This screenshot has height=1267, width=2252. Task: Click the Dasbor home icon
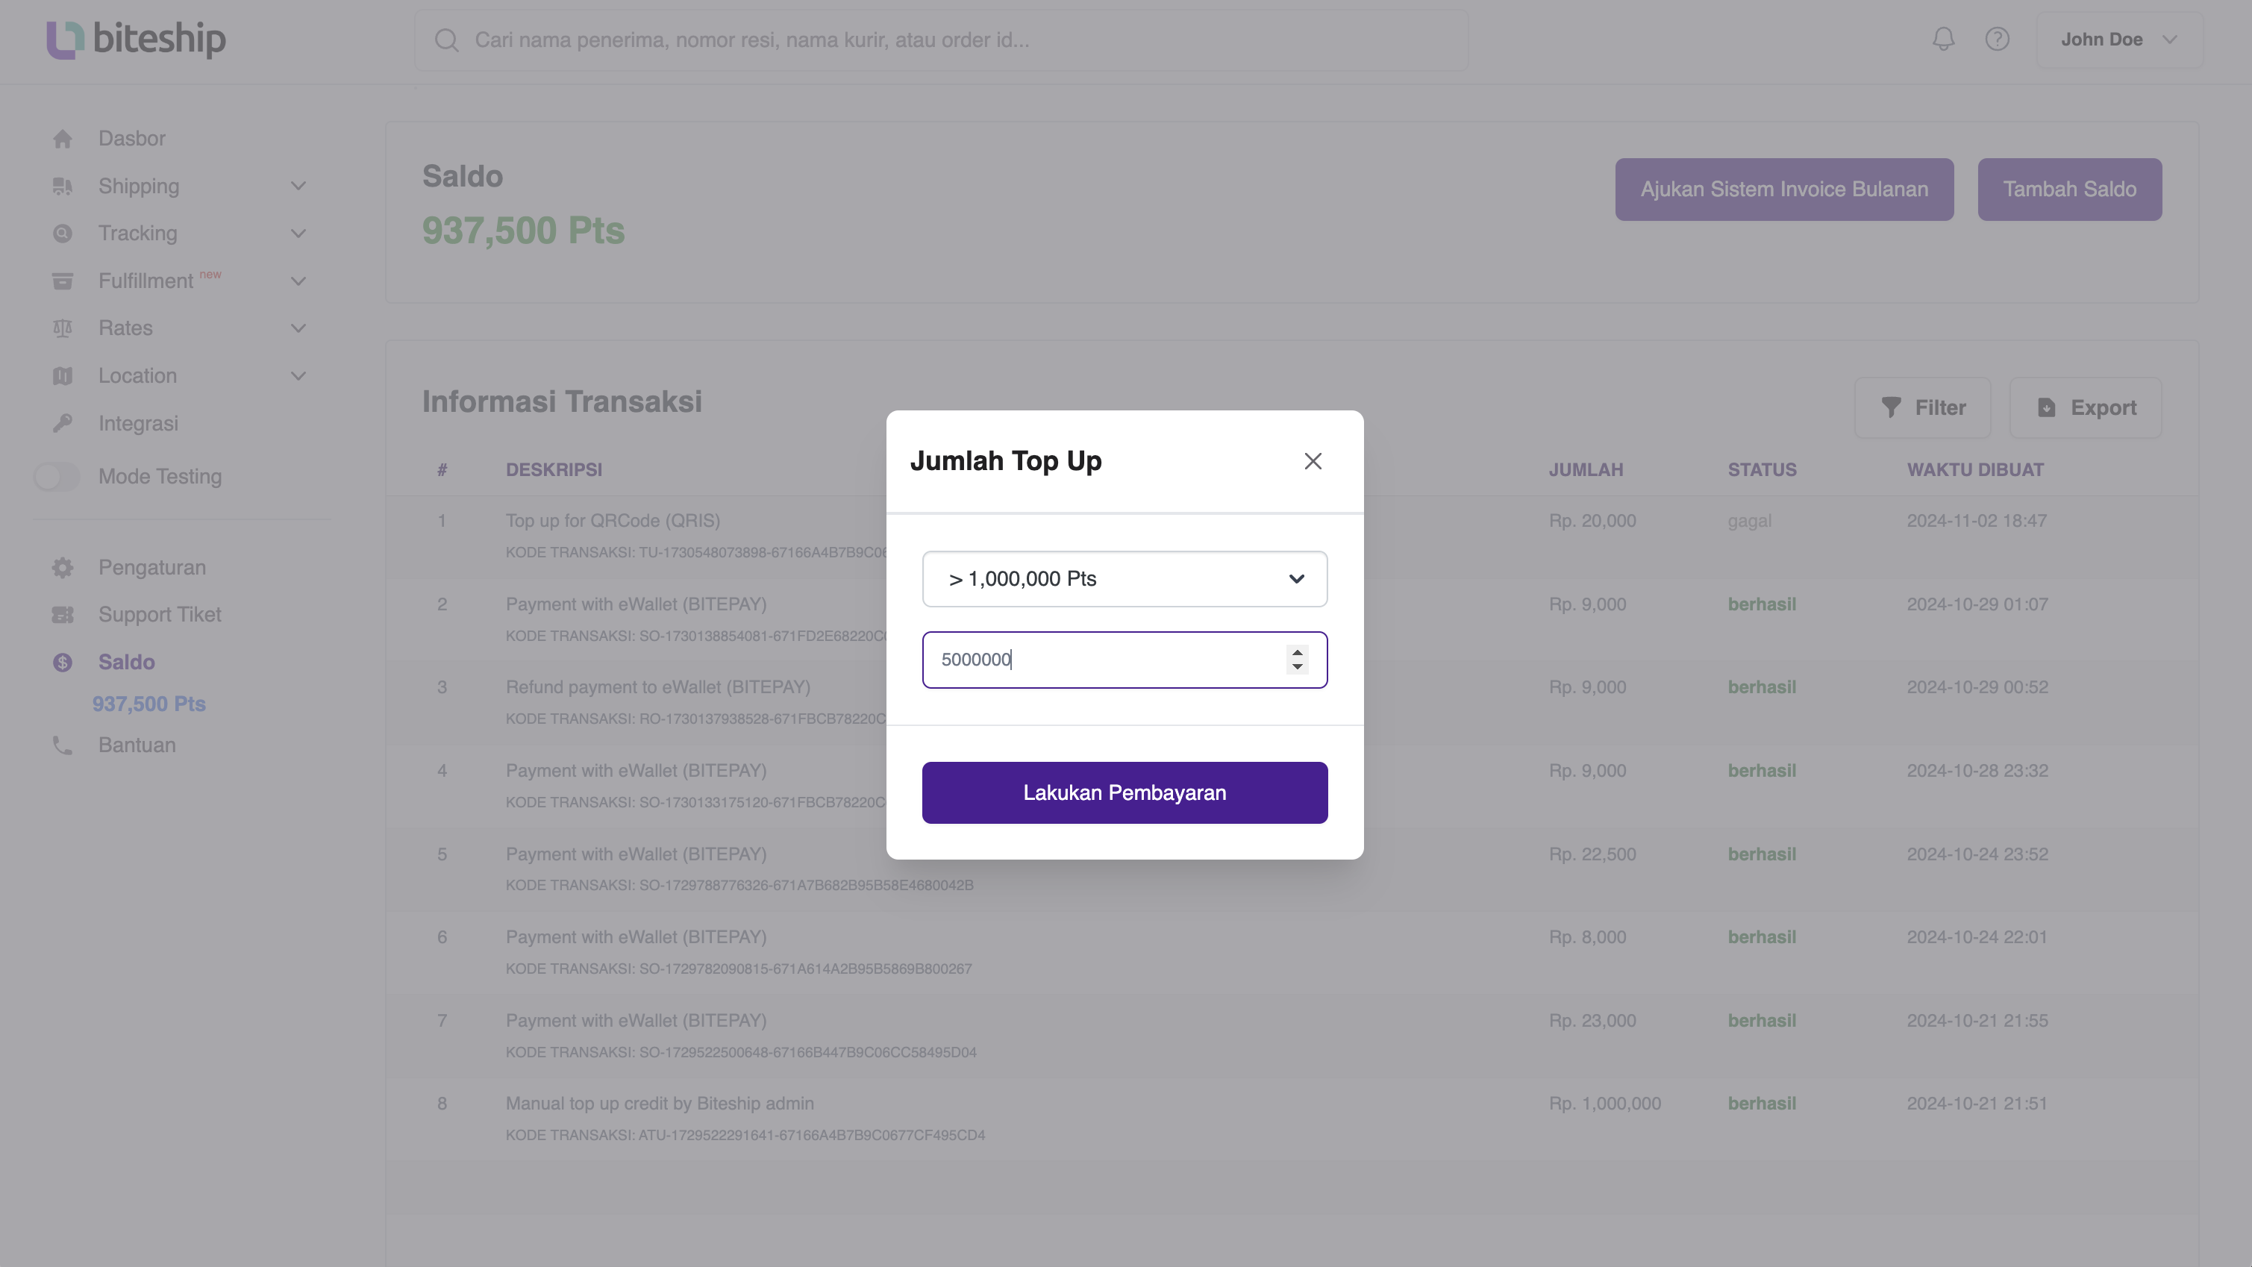point(62,139)
